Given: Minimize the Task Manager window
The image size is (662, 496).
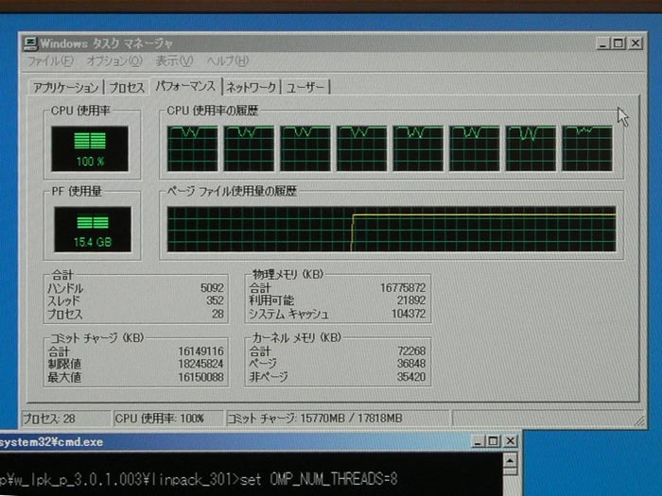Looking at the screenshot, I should (602, 43).
